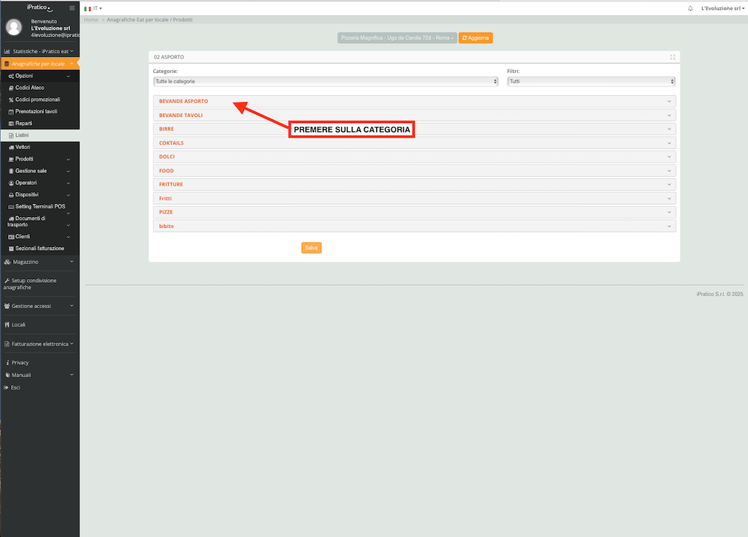Viewport: 748px width, 537px height.
Task: Open the Filtri dropdown
Action: point(591,81)
